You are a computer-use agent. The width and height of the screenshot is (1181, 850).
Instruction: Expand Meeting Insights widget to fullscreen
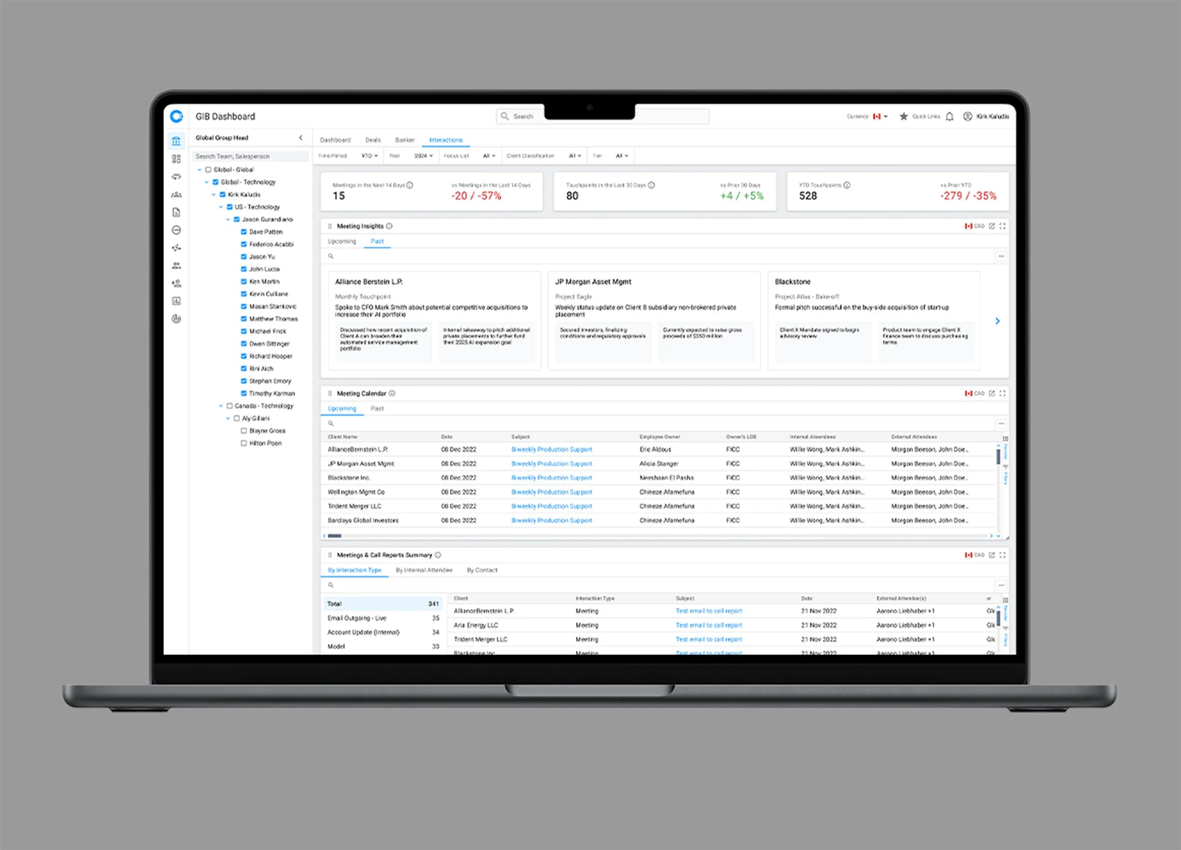tap(1002, 226)
